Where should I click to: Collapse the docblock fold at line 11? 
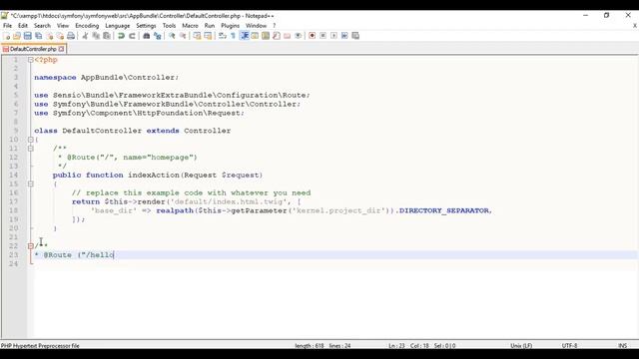[31, 149]
